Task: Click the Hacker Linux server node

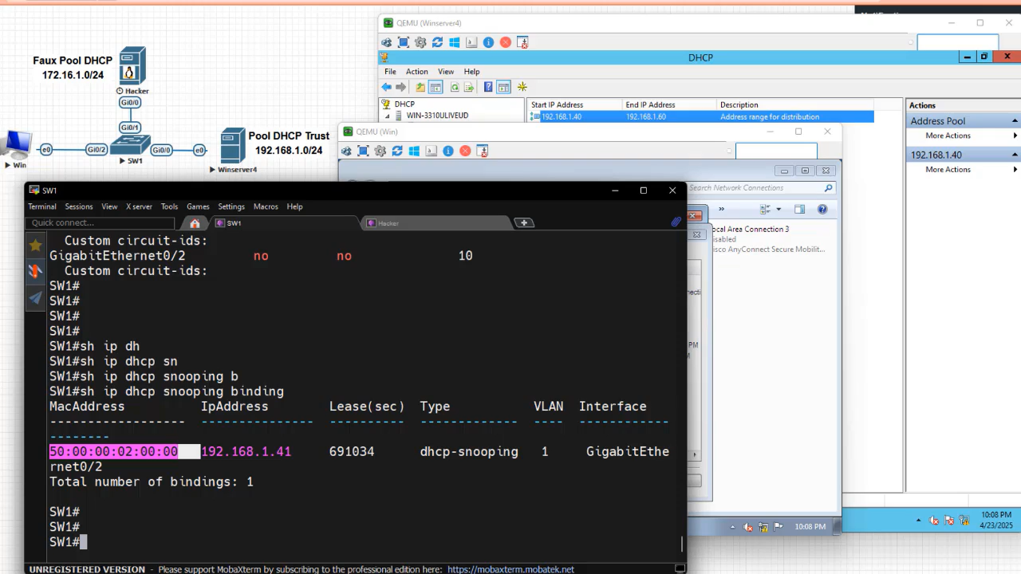Action: point(131,65)
